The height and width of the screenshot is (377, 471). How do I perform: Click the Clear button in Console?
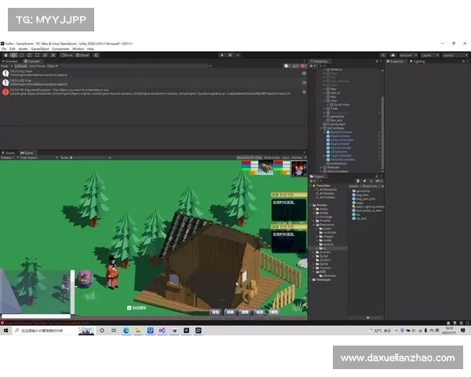[7, 66]
